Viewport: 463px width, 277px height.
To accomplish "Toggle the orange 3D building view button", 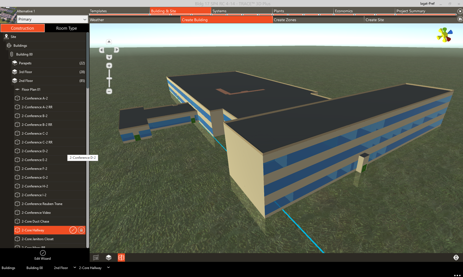I will tap(121, 257).
